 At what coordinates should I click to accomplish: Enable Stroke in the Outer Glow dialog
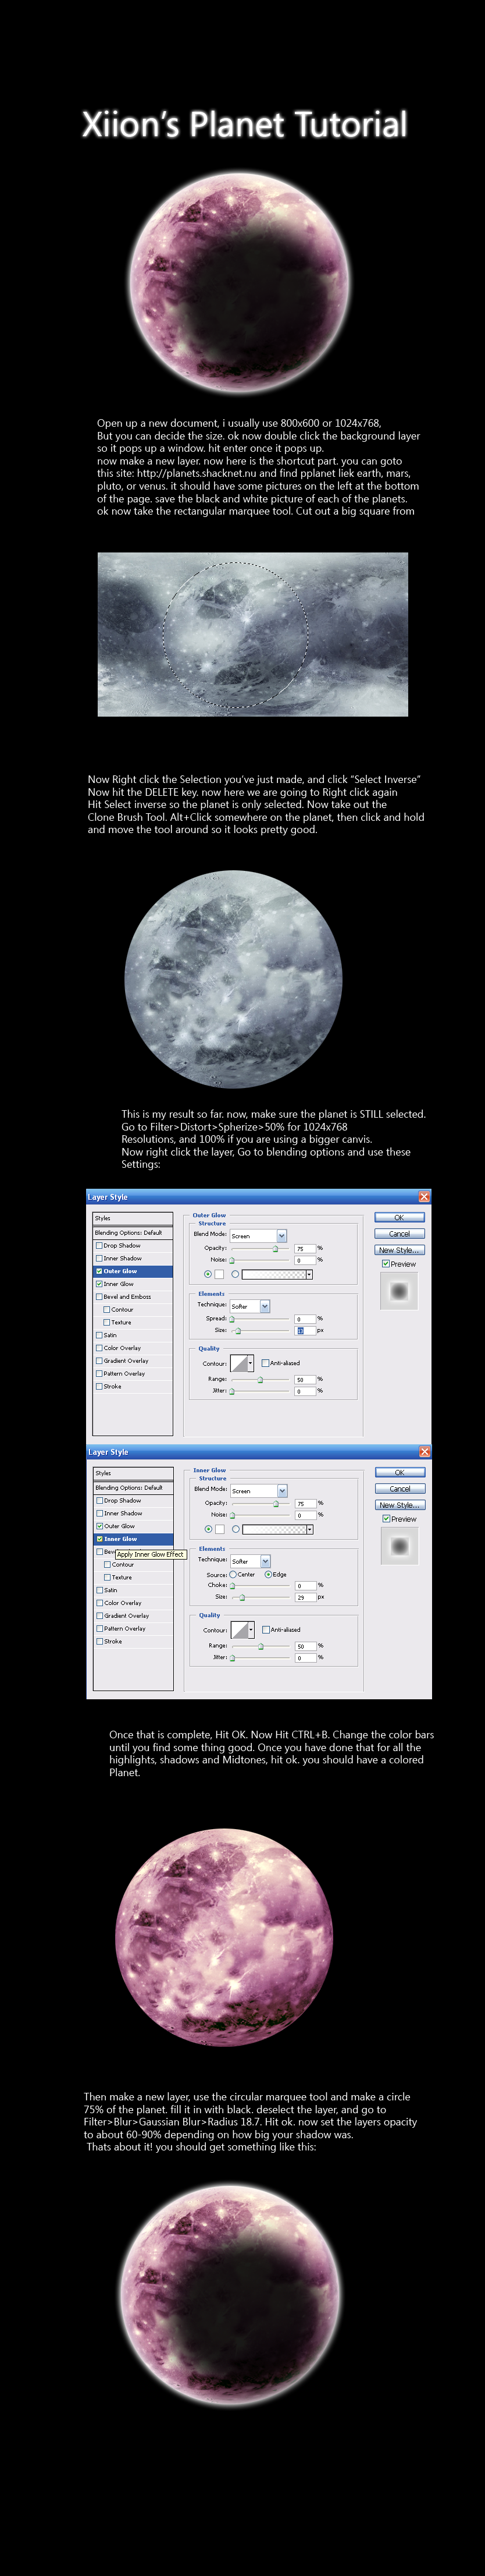tap(99, 1386)
